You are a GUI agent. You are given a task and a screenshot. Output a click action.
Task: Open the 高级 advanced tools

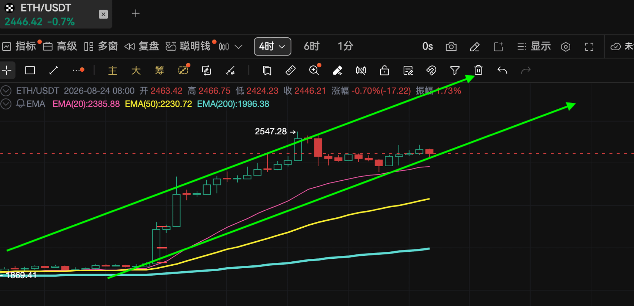tap(60, 46)
